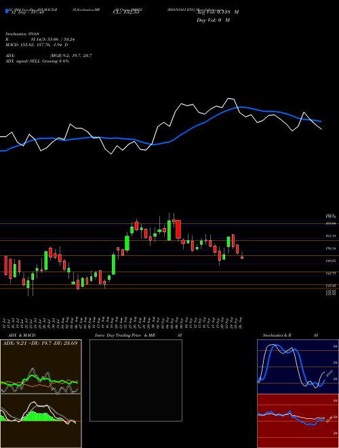Open the MACD histogram mini chart
The height and width of the screenshot is (448, 339).
pyautogui.click(x=41, y=421)
